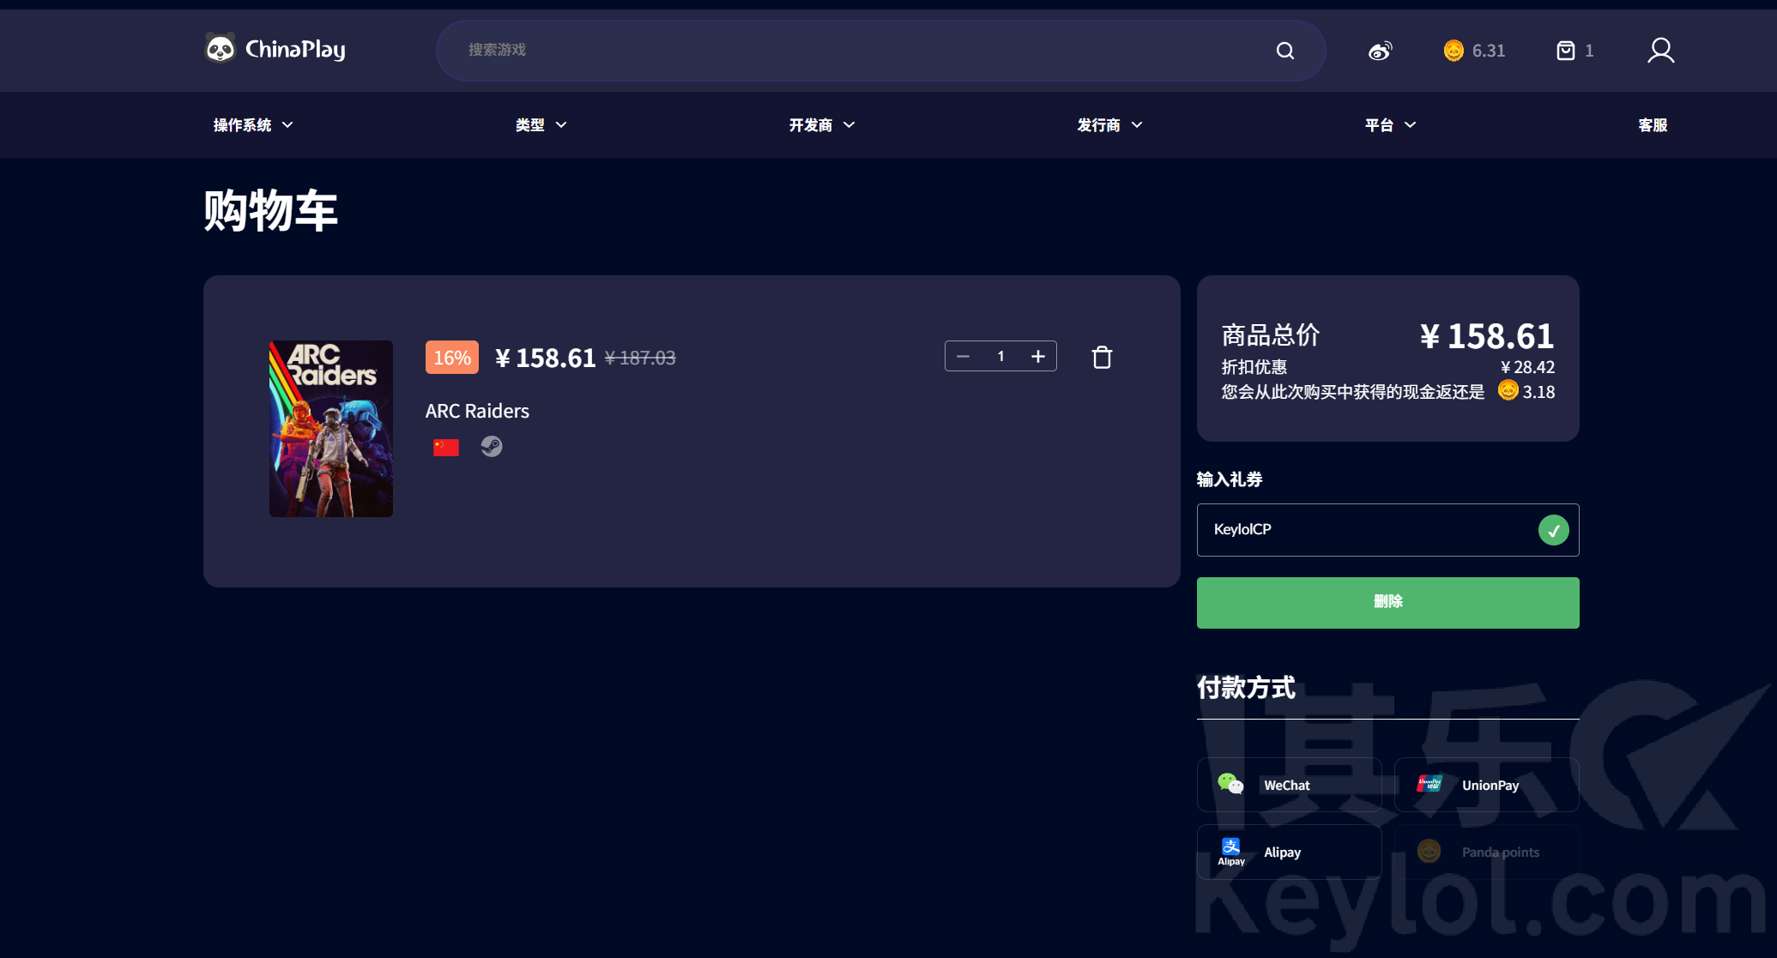This screenshot has width=1777, height=958.
Task: Open the Weibo social icon
Action: [x=1380, y=51]
